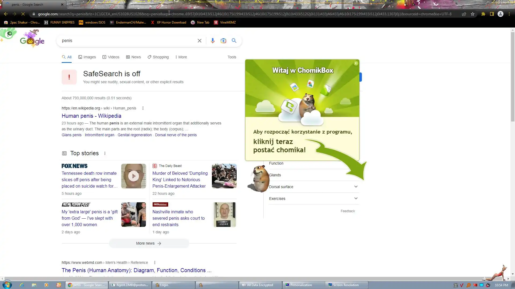Image resolution: width=515 pixels, height=289 pixels.
Task: Open search by image camera icon
Action: pos(223,41)
